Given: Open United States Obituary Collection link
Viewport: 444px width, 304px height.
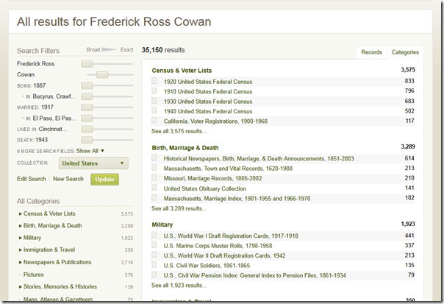Looking at the screenshot, I should tap(205, 188).
